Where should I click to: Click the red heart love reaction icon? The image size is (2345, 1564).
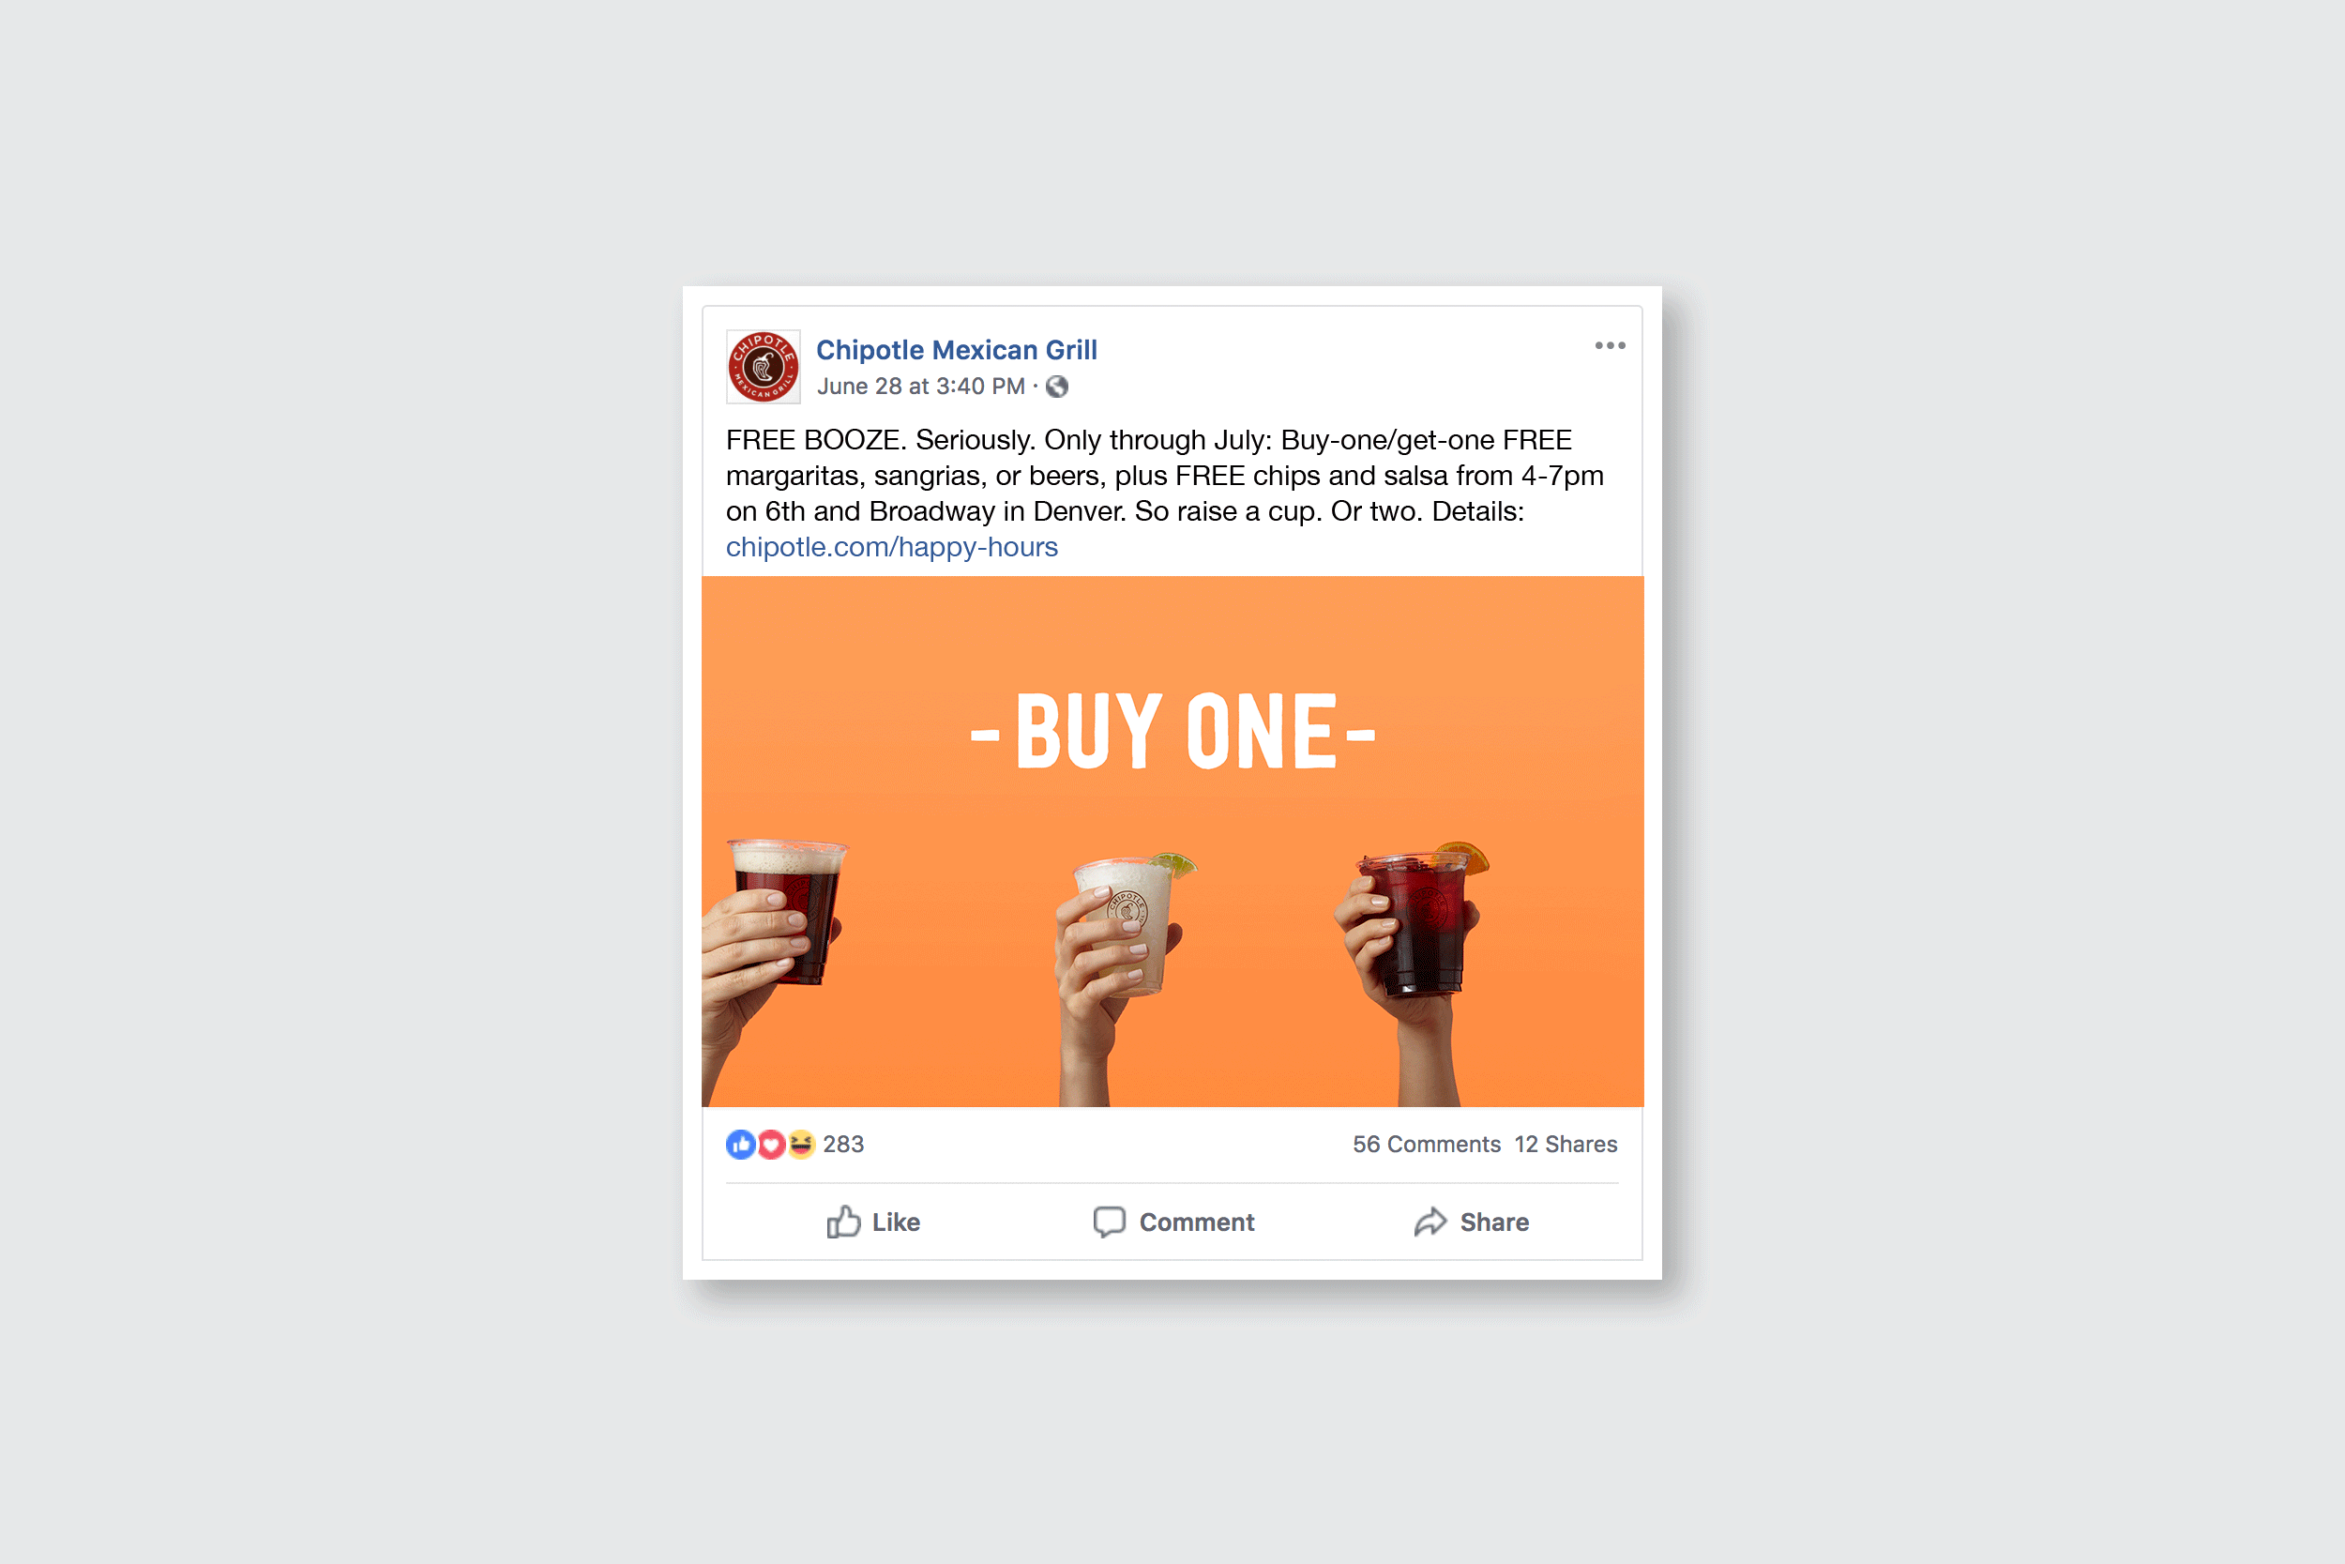tap(771, 1144)
